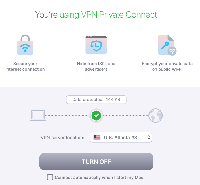Click the shield browser window icon

click(x=96, y=45)
